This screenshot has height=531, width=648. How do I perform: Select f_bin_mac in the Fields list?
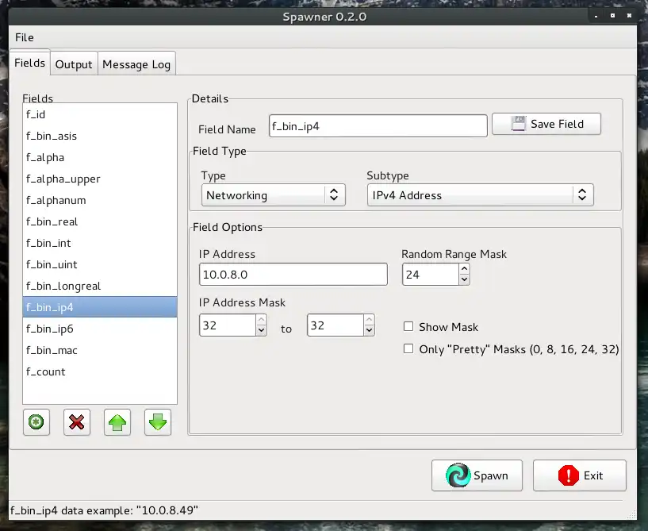100,351
